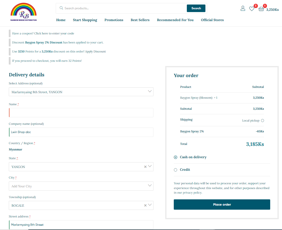Open the privacy policy link
This screenshot has width=282, height=230.
[x=192, y=193]
